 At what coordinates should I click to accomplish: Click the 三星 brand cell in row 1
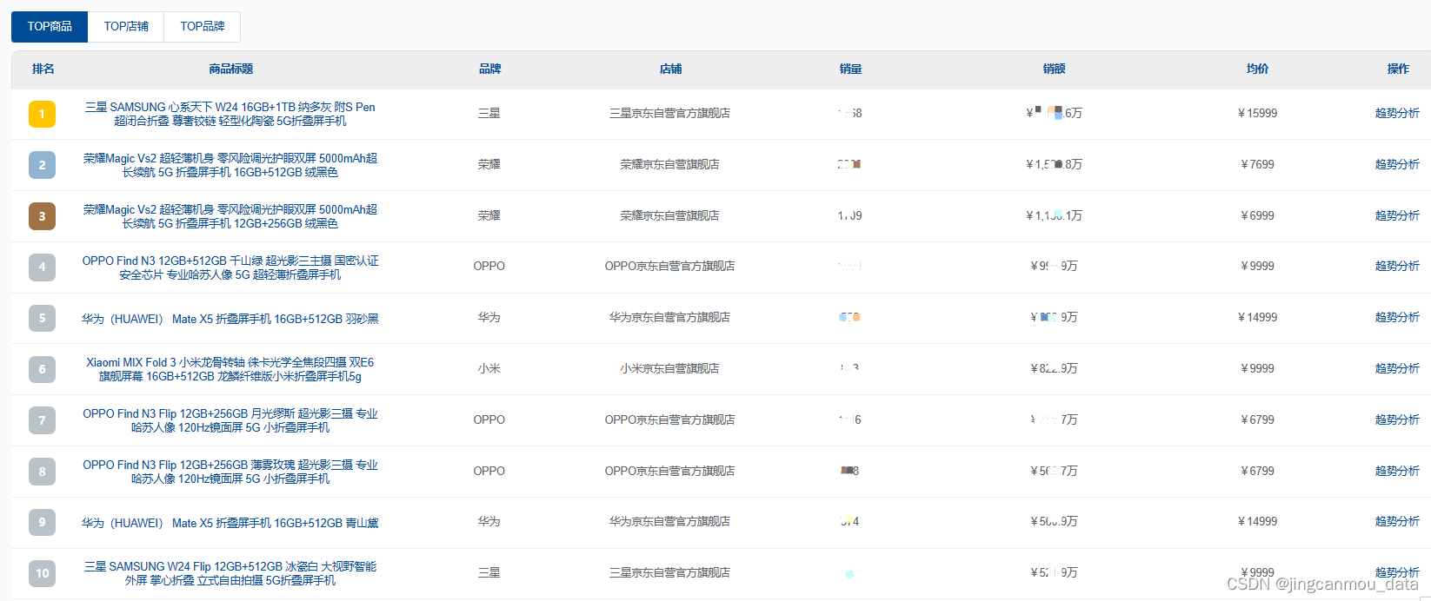click(x=489, y=113)
